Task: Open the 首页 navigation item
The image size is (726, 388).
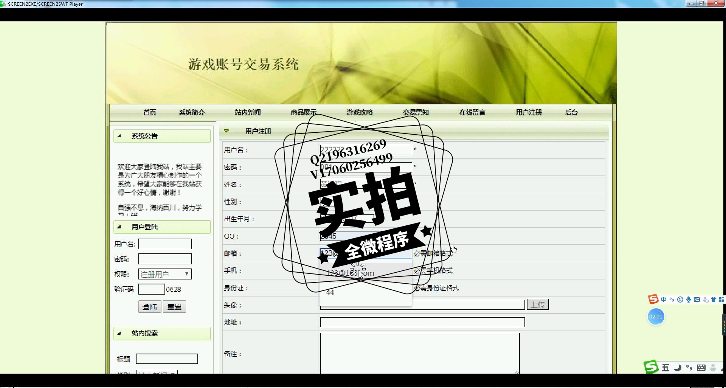Action: coord(150,112)
